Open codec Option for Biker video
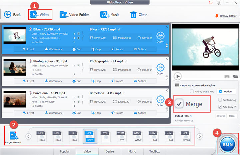The image size is (240, 155). [x=160, y=37]
